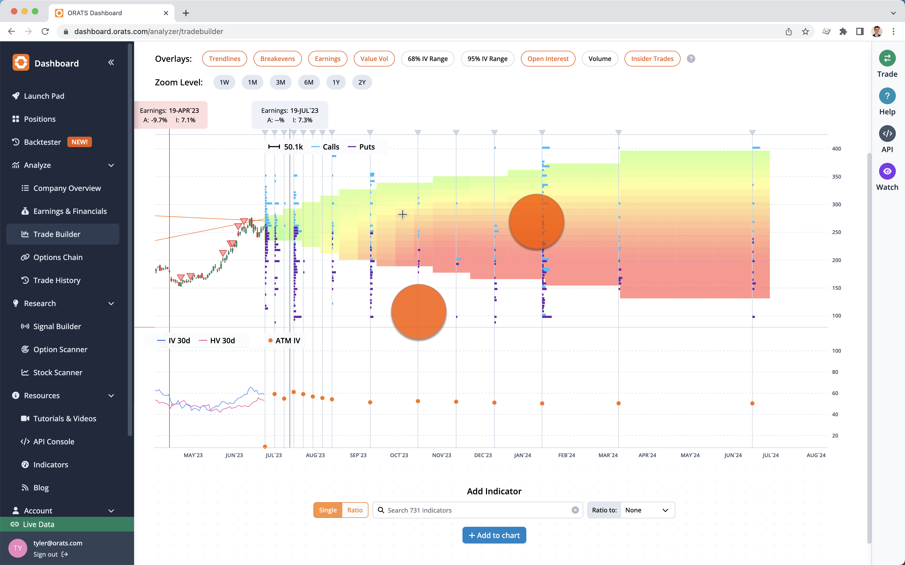Disable the Open Interest overlay
This screenshot has width=905, height=565.
(548, 58)
